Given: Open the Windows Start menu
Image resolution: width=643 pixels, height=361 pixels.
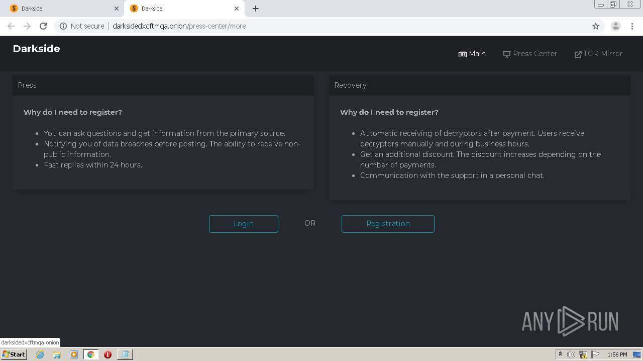Looking at the screenshot, I should pyautogui.click(x=14, y=354).
